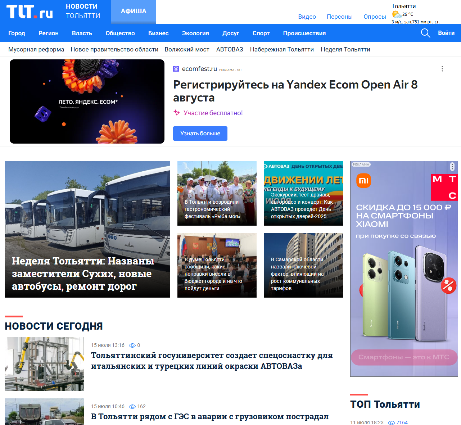The width and height of the screenshot is (461, 425).
Task: Click the Тольятти weather city name
Action: [403, 6]
